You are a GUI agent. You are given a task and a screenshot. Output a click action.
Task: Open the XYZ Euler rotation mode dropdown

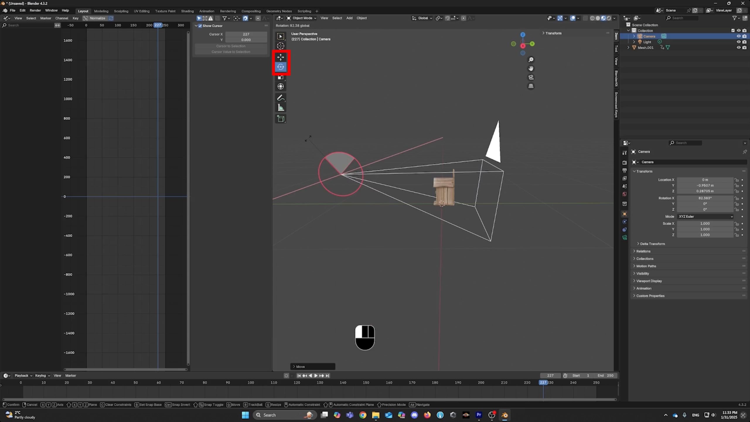point(705,217)
